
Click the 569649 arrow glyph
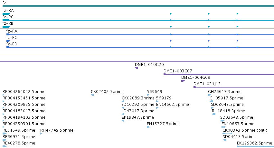[x=148, y=95]
